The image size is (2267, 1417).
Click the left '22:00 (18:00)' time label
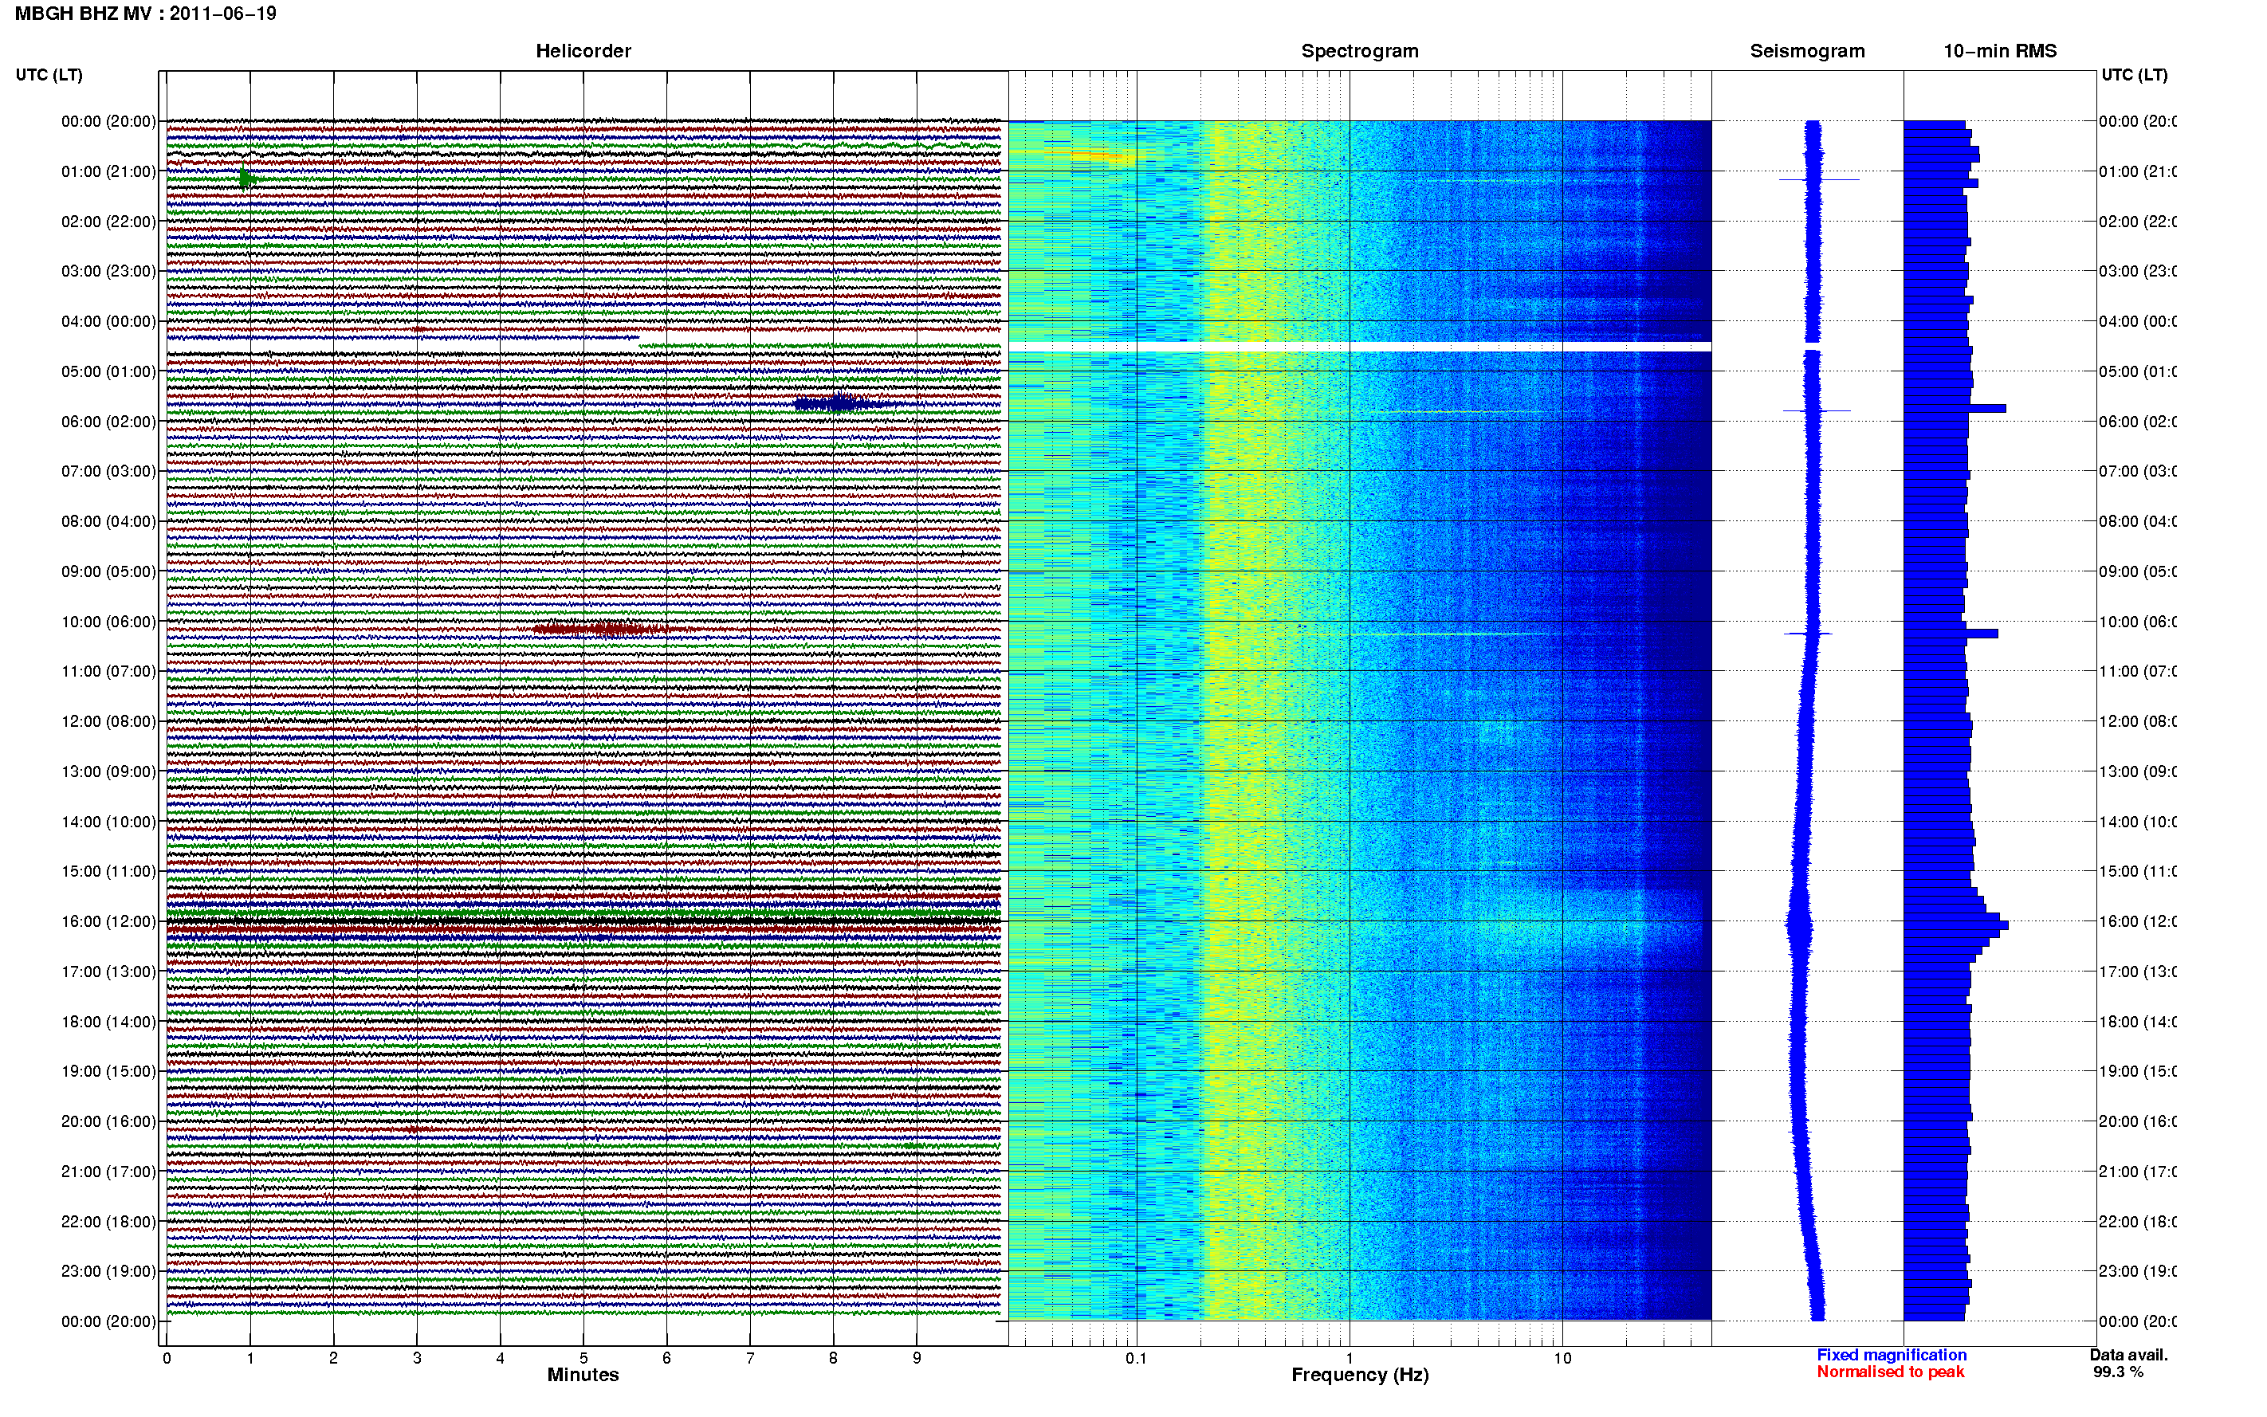[108, 1222]
